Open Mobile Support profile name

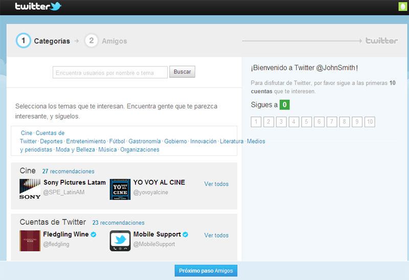157,235
